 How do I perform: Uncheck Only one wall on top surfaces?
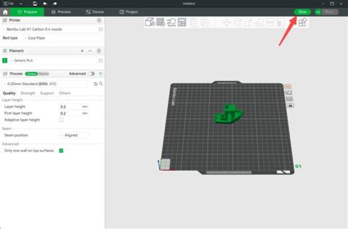[61, 151]
